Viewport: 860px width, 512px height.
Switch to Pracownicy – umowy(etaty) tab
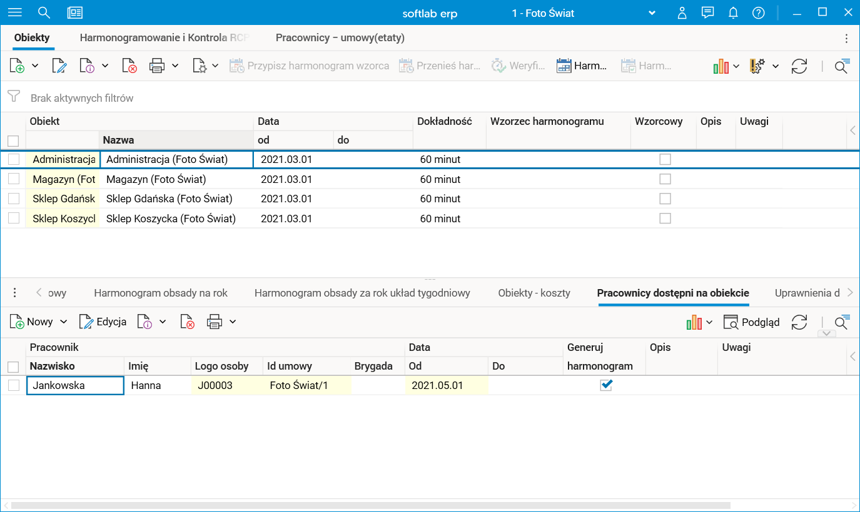(340, 38)
